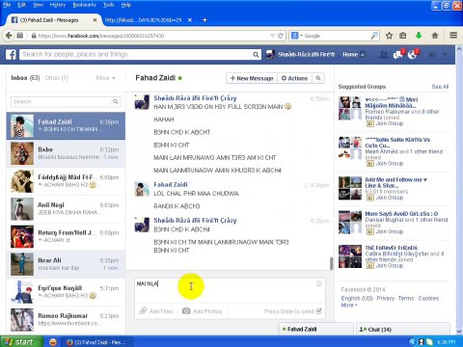
Task: Toggle Press Enter to send checkbox
Action: tap(318, 311)
